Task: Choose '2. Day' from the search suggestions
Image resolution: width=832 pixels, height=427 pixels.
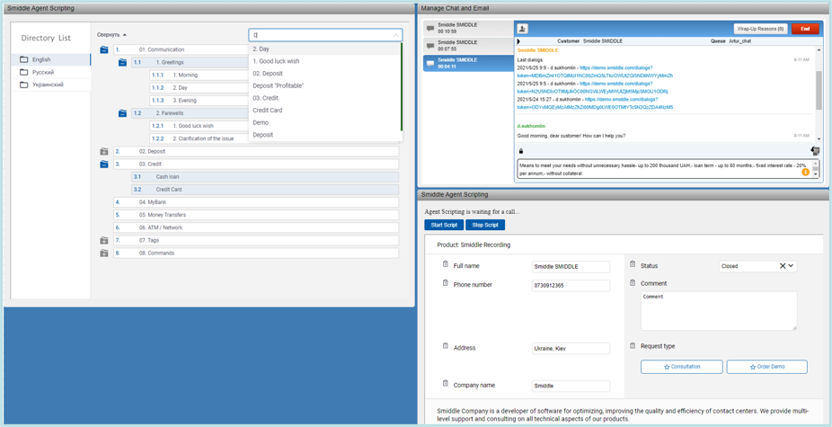Action: (324, 49)
